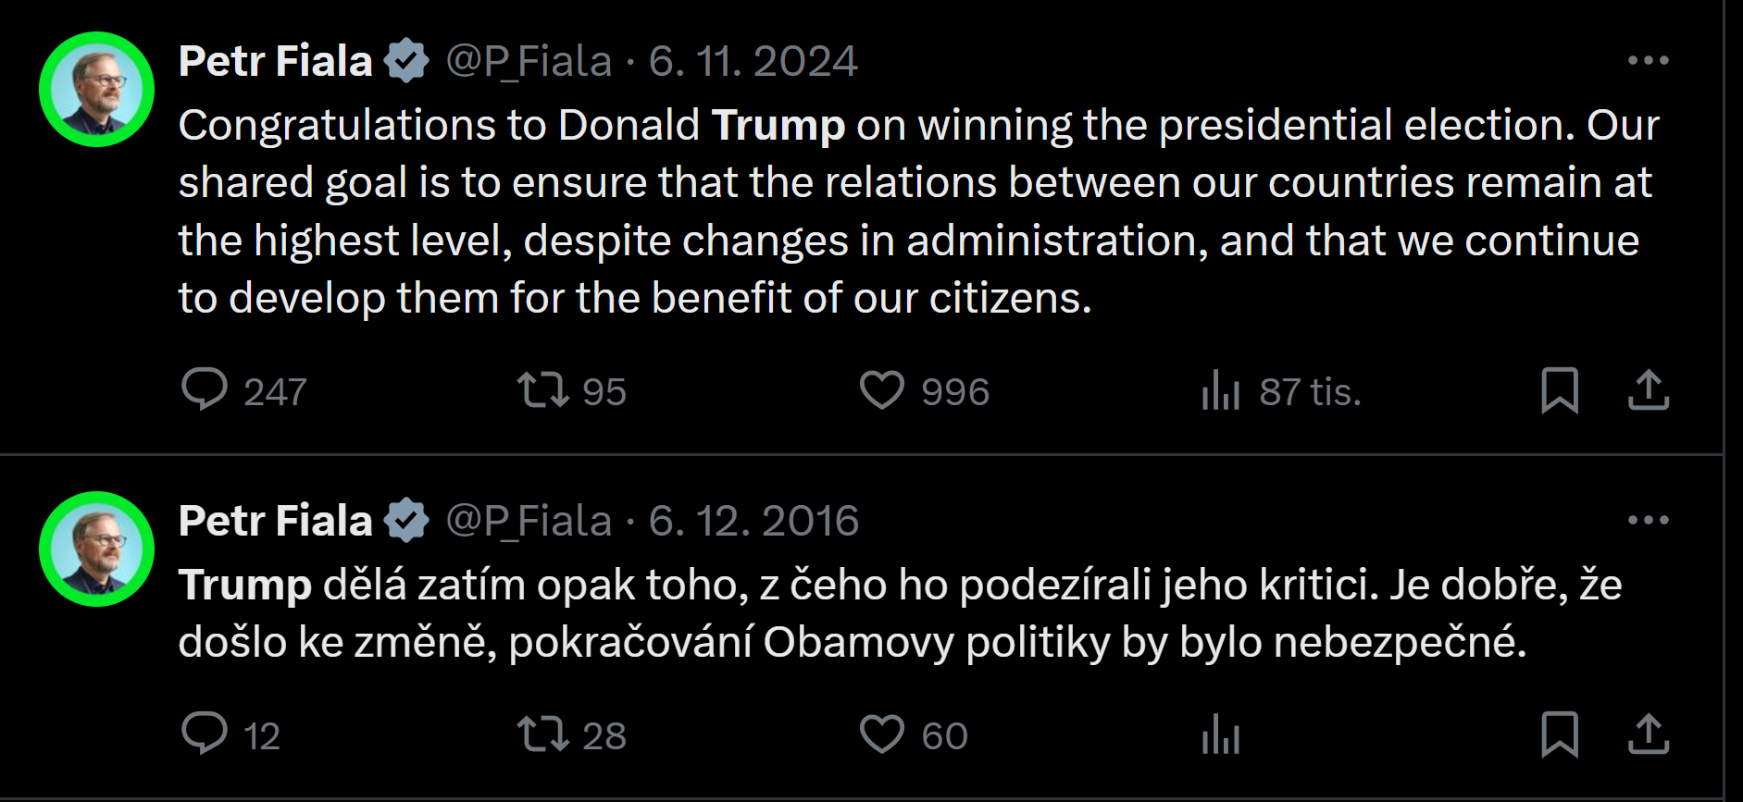The width and height of the screenshot is (1743, 802).
Task: View analytics for tweet with 87 tis. views
Action: click(x=1221, y=389)
